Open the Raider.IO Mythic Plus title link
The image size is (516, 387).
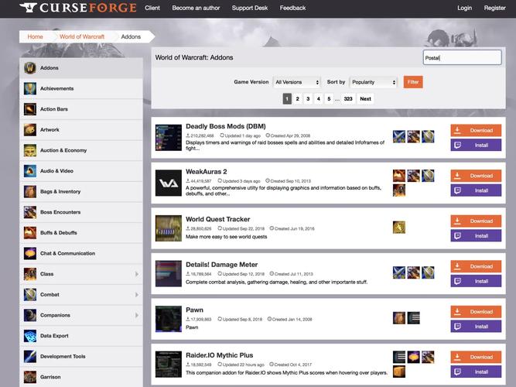click(220, 355)
